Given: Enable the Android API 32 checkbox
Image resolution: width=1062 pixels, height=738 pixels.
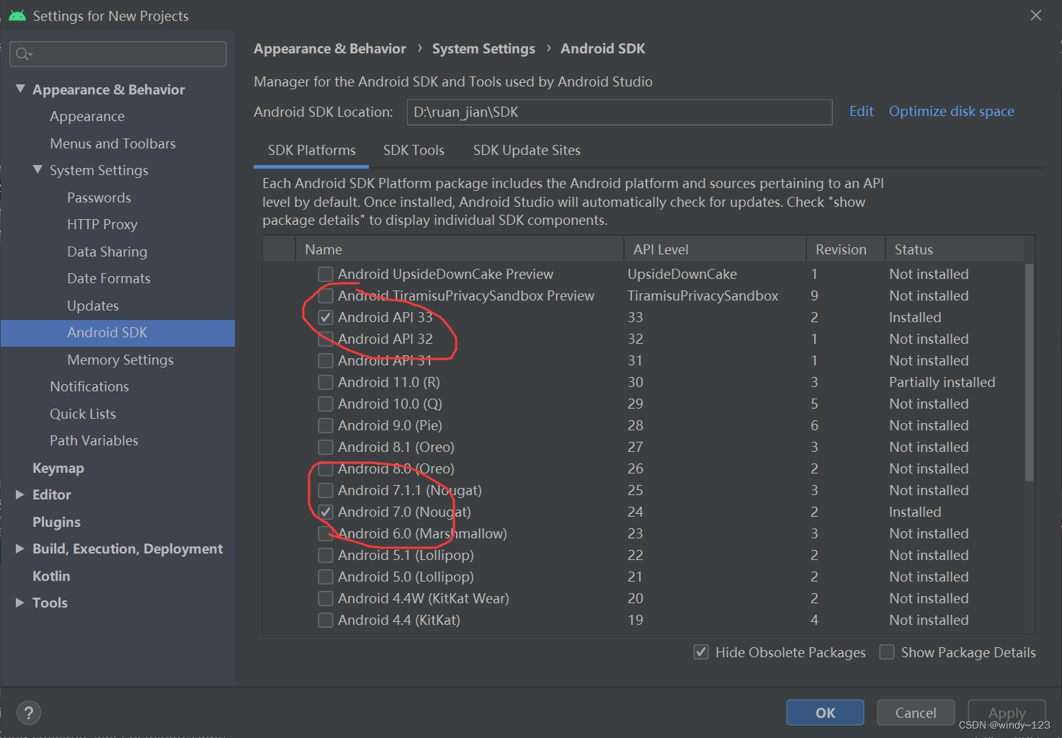Looking at the screenshot, I should click(x=325, y=339).
